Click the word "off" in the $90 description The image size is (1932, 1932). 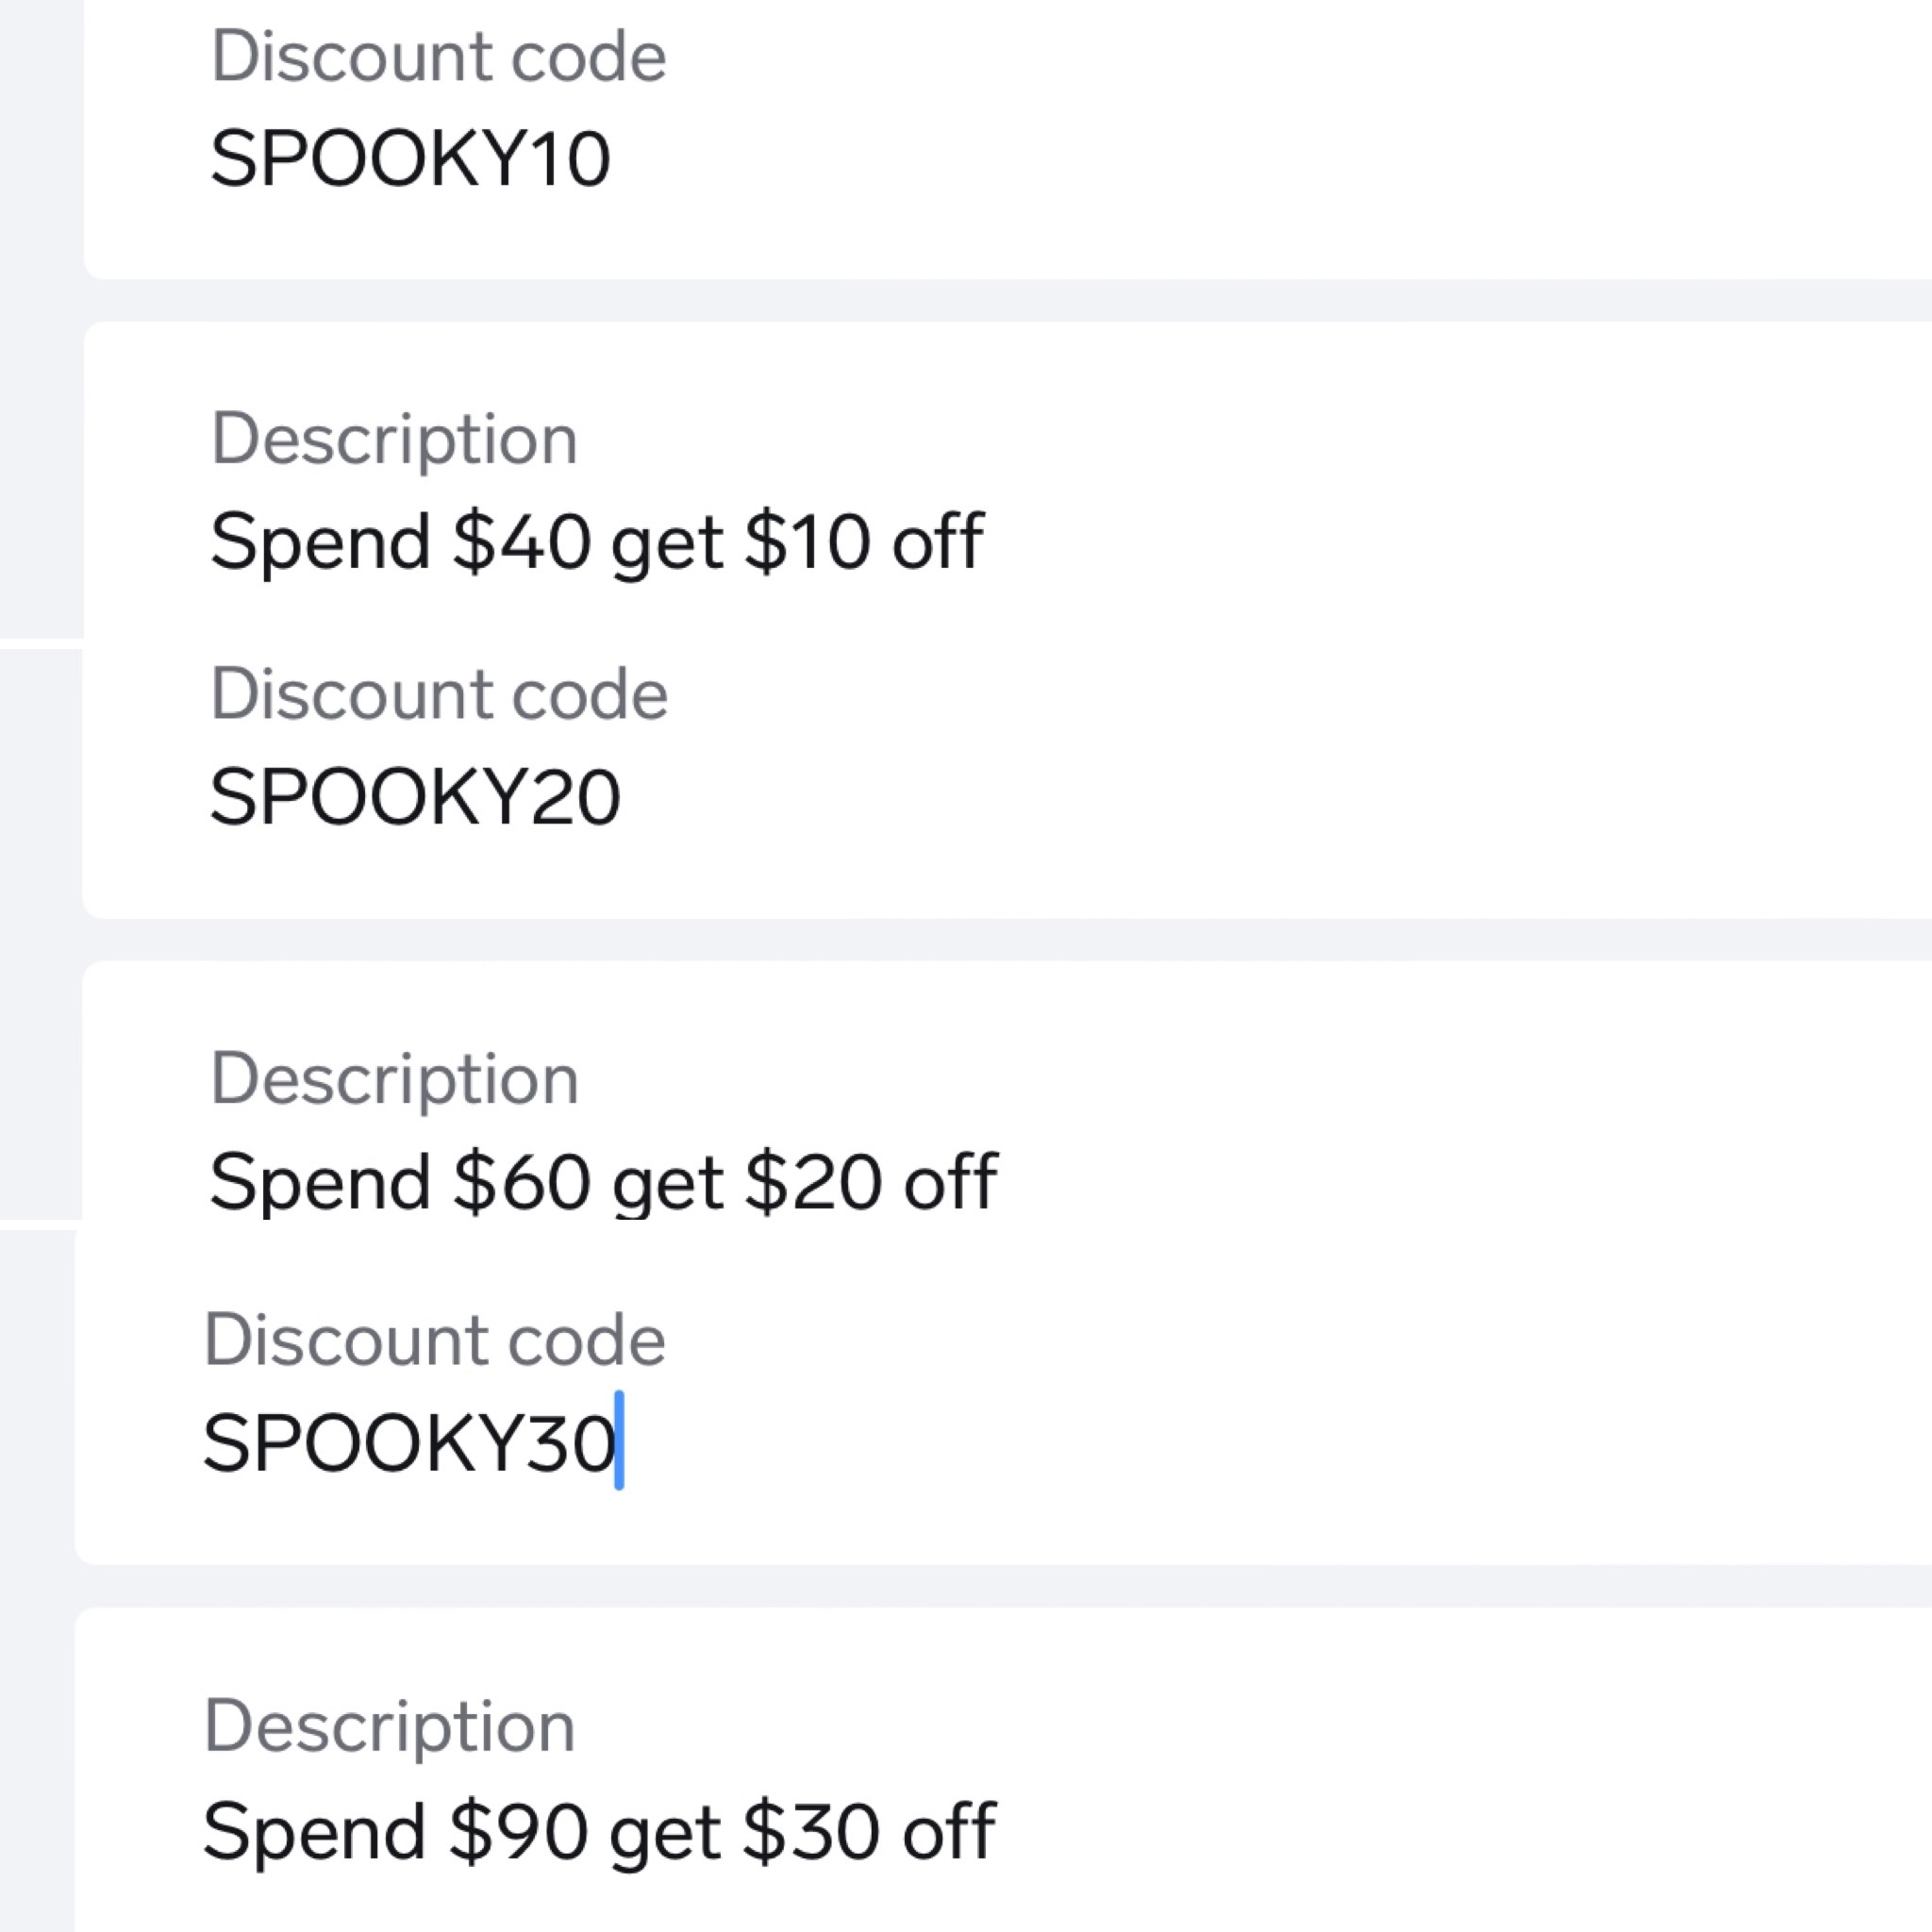tap(948, 1830)
